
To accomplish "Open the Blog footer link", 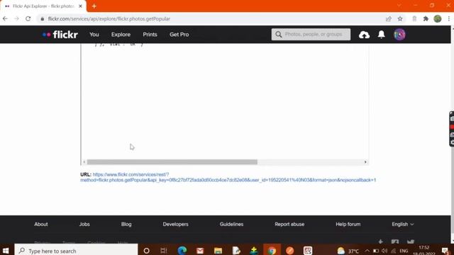I will (x=126, y=224).
